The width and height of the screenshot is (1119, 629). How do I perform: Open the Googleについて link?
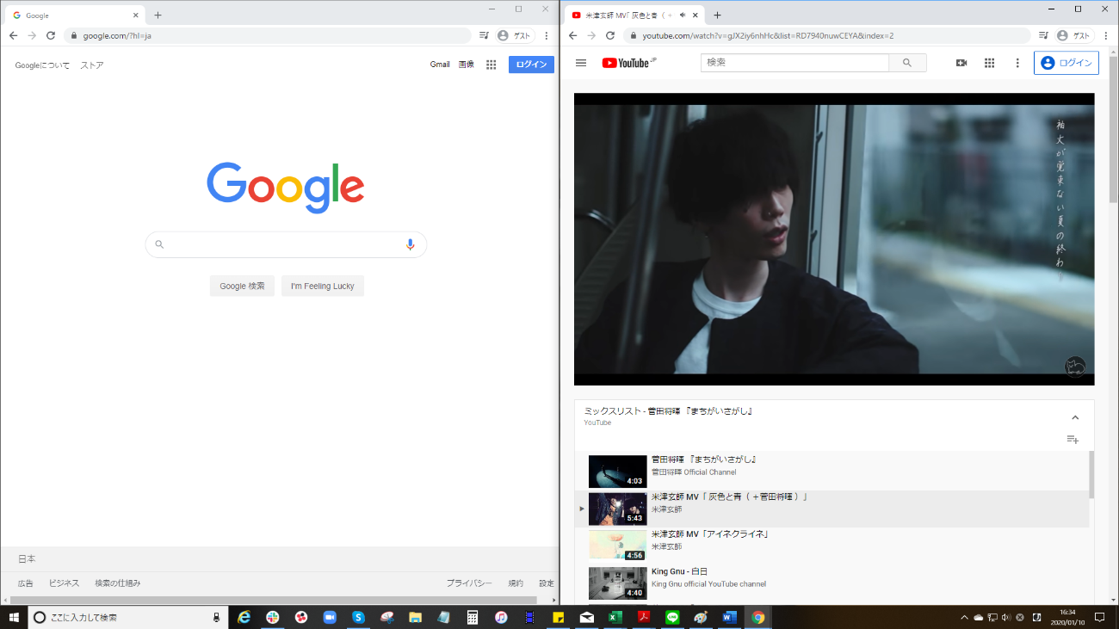(42, 65)
